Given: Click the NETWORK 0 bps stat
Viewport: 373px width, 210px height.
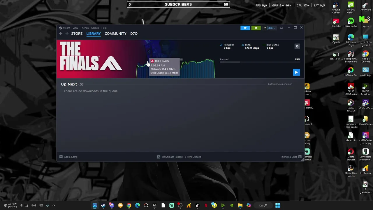Looking at the screenshot, I should click(x=227, y=46).
